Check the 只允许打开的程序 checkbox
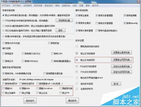Viewport: 141px width, 107px height. pyautogui.click(x=77, y=66)
